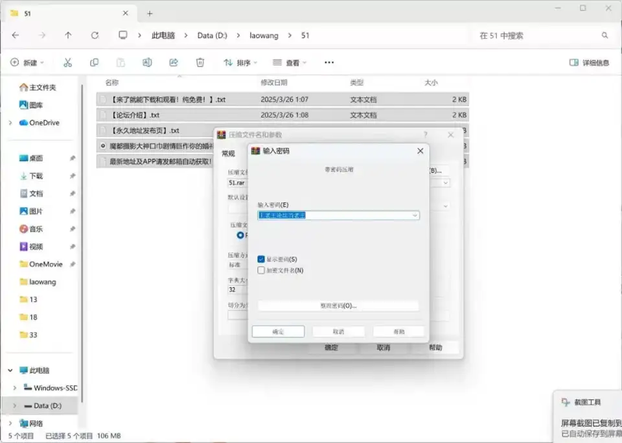The image size is (622, 443).
Task: Open the 新建 new item dropdown
Action: [27, 62]
